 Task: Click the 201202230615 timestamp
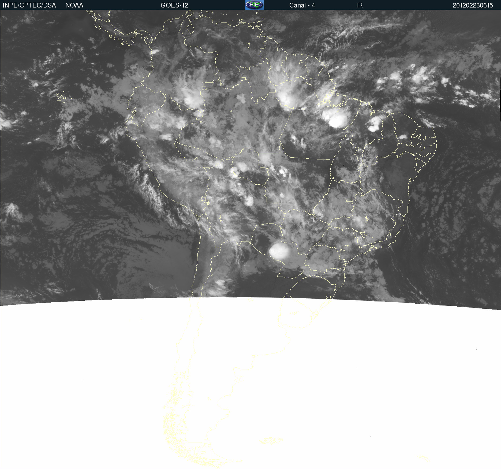[473, 5]
